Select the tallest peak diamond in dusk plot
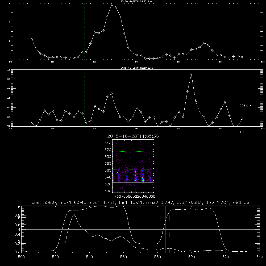Image resolution: width=266 pixels, height=266 pixels. click(x=191, y=74)
